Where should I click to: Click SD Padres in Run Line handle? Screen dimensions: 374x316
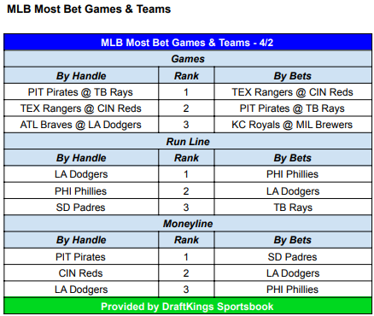tap(80, 208)
